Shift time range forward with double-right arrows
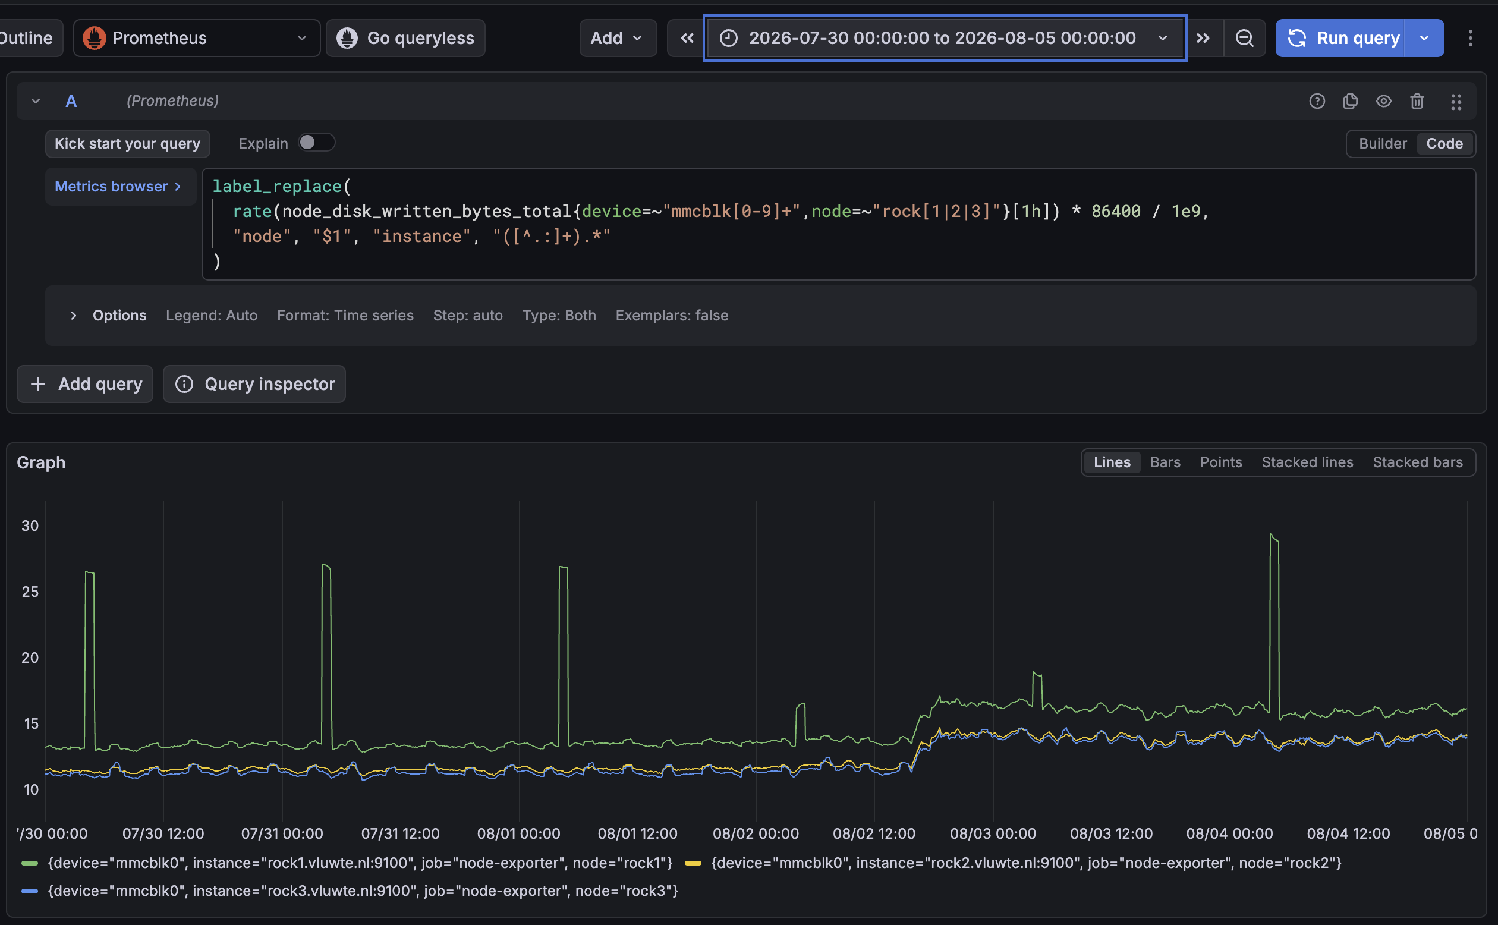The width and height of the screenshot is (1498, 925). (x=1203, y=38)
